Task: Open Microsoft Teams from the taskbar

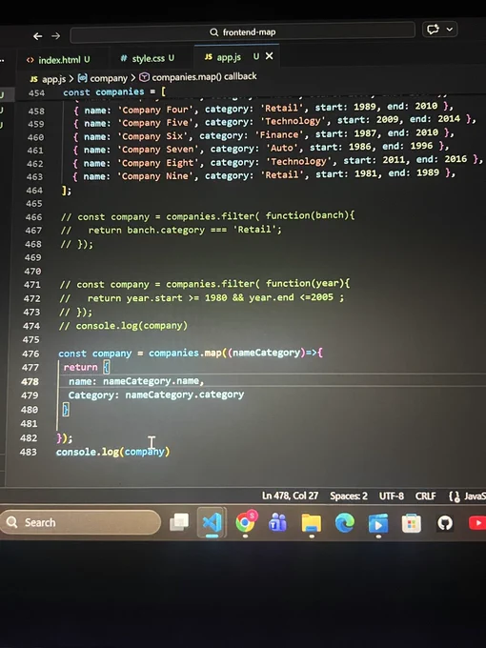Action: tap(277, 523)
